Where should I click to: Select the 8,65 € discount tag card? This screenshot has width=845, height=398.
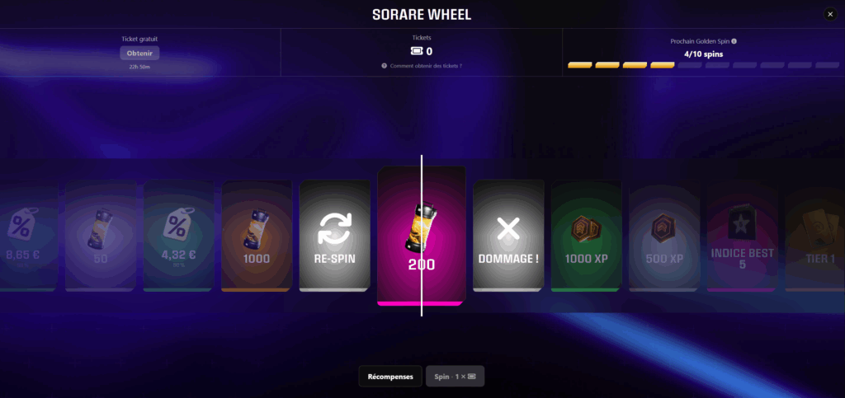pos(29,236)
